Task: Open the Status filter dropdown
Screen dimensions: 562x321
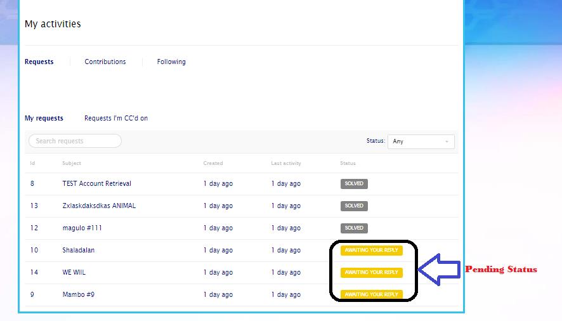Action: 421,141
